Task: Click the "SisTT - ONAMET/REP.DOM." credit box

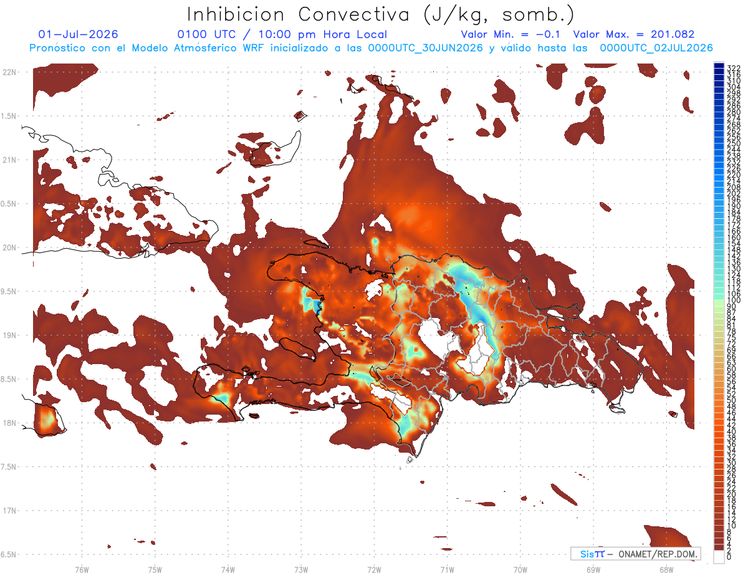Action: 636,554
